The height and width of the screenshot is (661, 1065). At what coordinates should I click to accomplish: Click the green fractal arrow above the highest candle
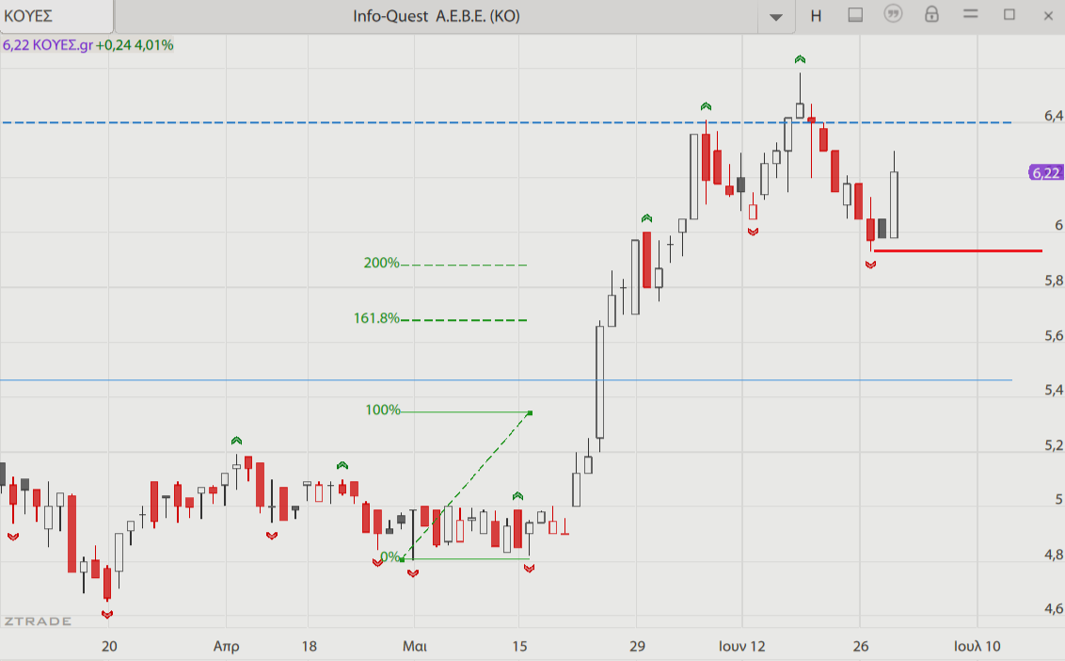(800, 60)
